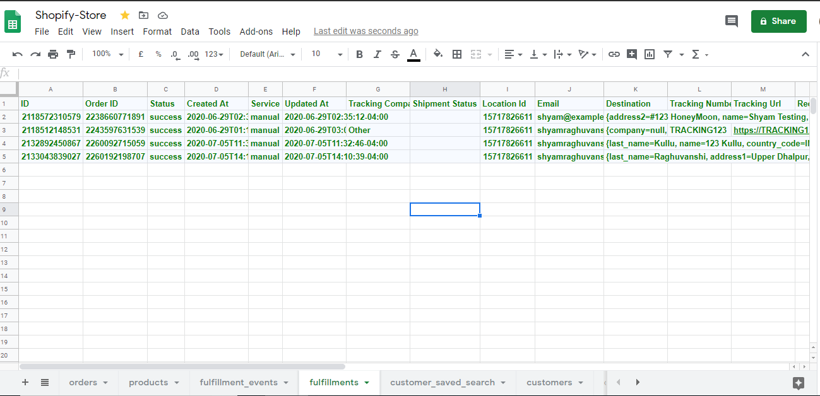Toggle italic formatting
This screenshot has width=820, height=396.
(x=377, y=54)
